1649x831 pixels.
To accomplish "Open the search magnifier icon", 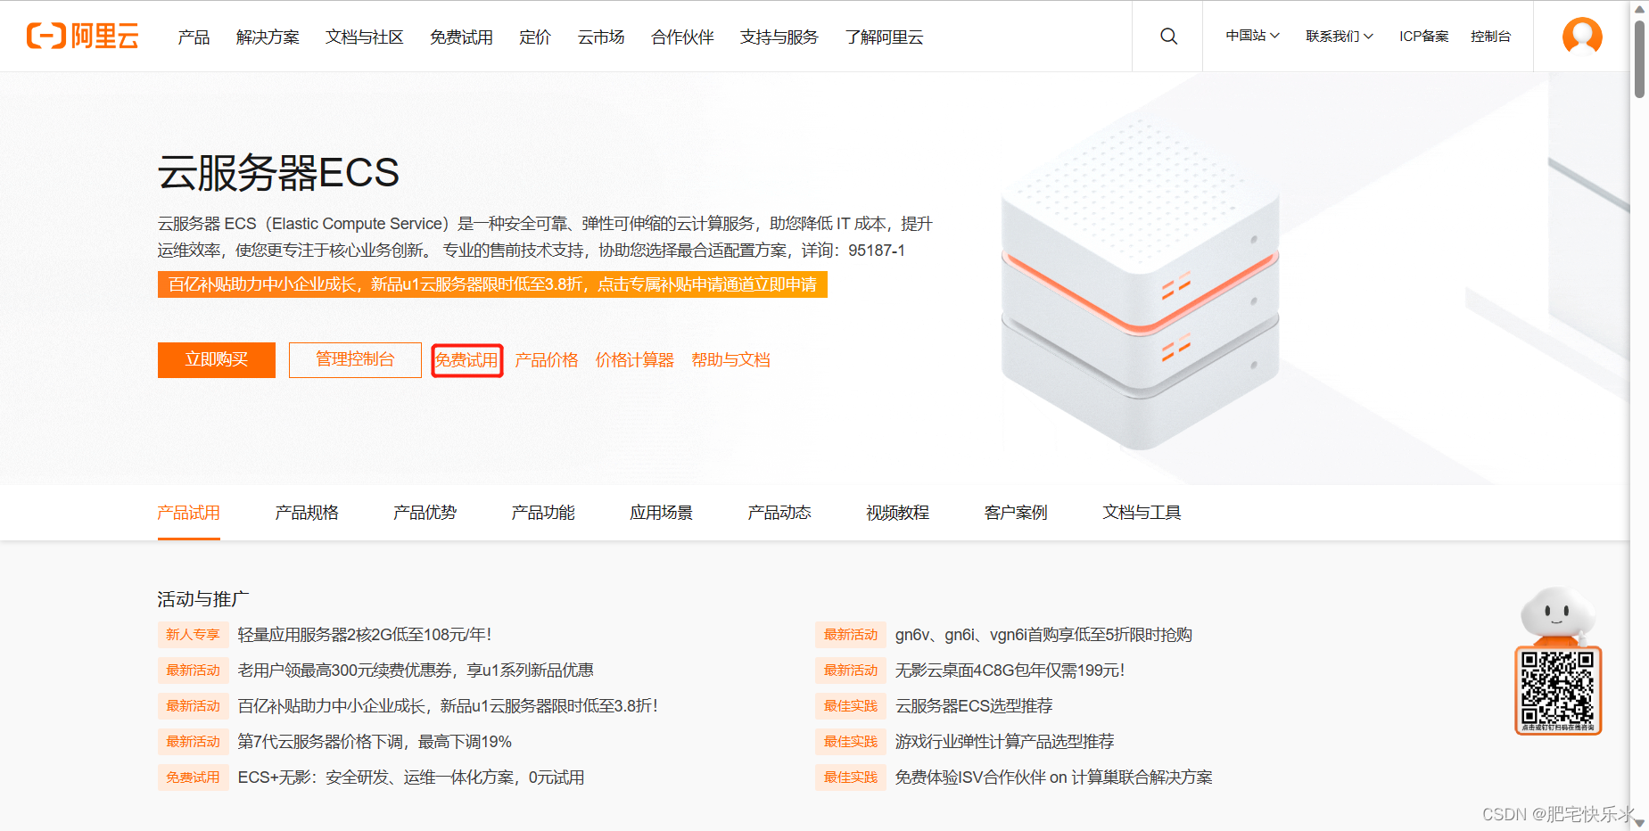I will [1168, 37].
